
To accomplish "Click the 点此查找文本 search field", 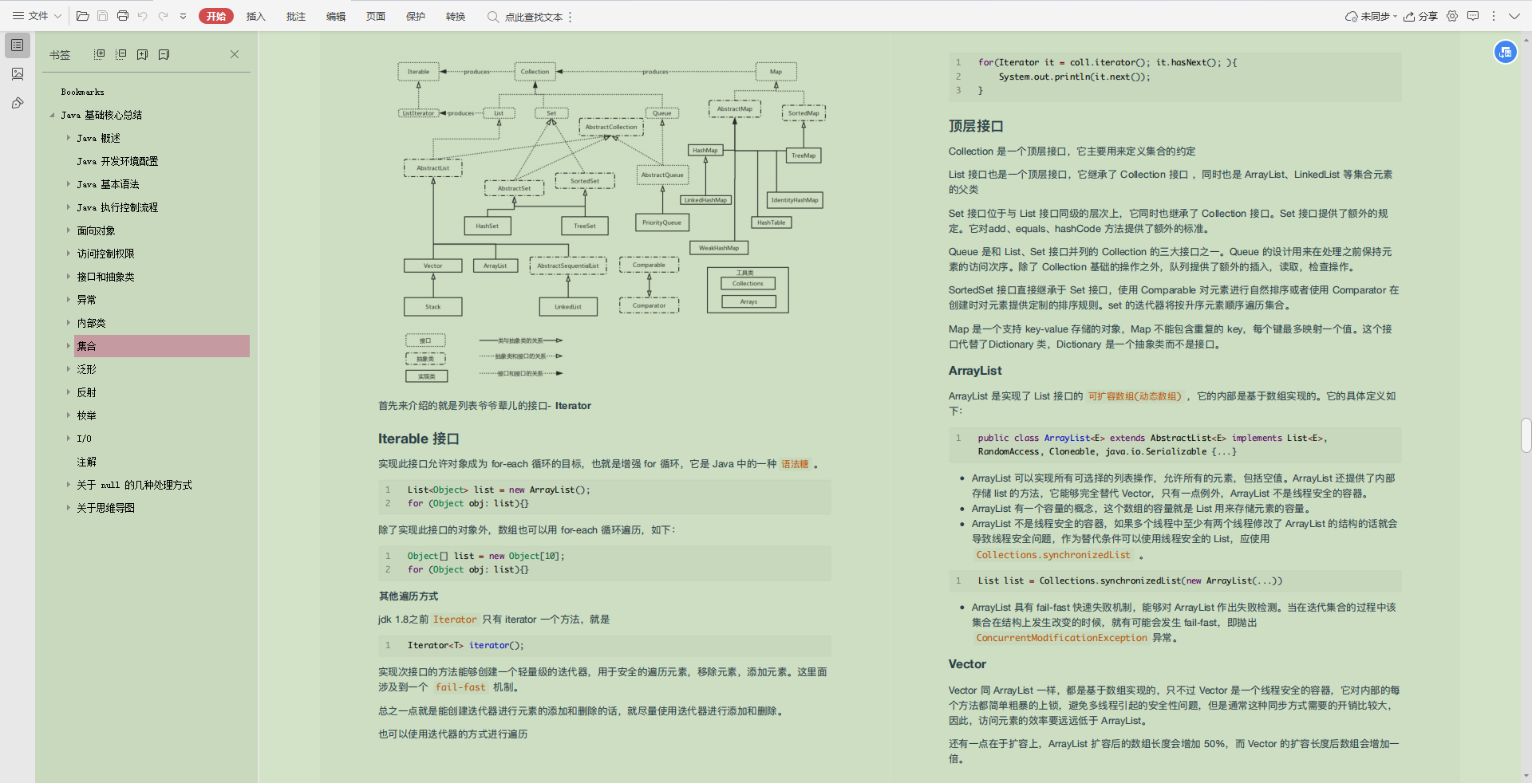I will pyautogui.click(x=533, y=17).
